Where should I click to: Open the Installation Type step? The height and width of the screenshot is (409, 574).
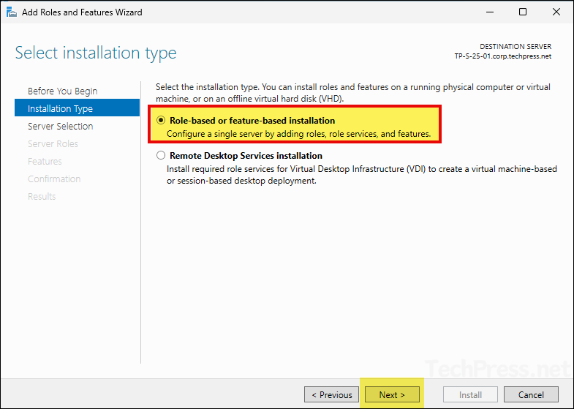pyautogui.click(x=60, y=108)
